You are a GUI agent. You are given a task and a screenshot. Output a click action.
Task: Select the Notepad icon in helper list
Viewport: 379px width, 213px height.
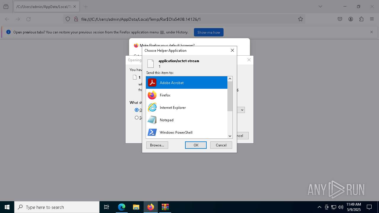pyautogui.click(x=152, y=120)
